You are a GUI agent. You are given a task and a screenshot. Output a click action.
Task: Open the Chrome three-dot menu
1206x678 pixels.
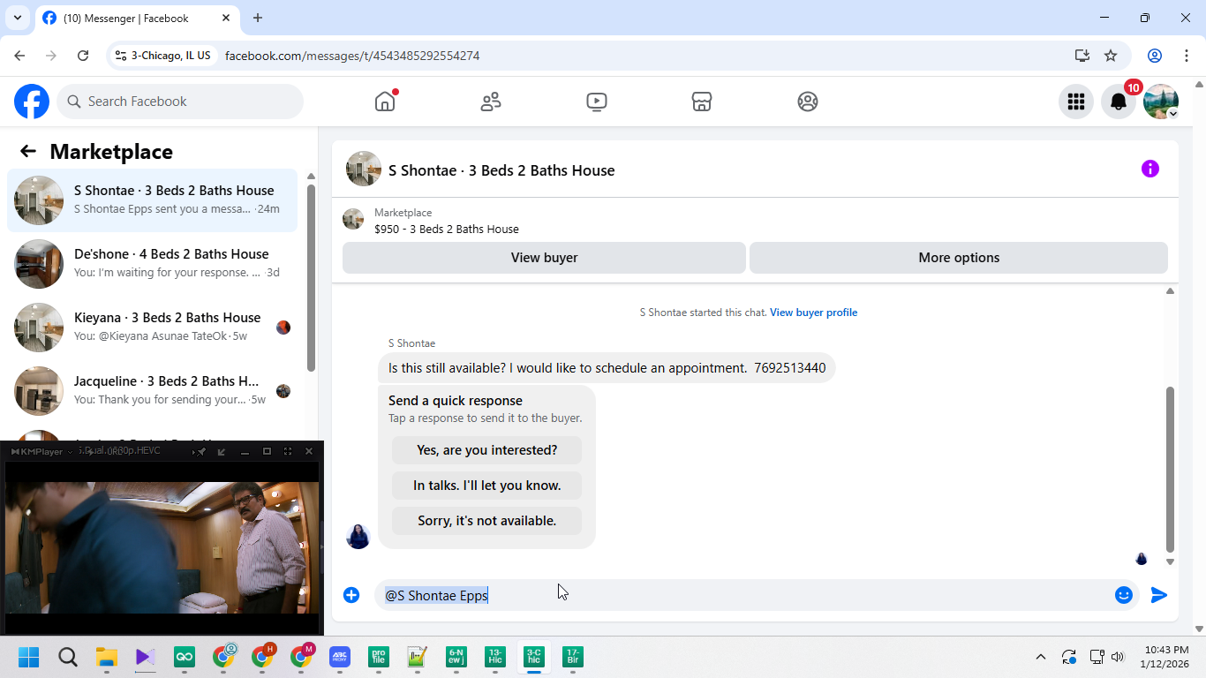1186,56
